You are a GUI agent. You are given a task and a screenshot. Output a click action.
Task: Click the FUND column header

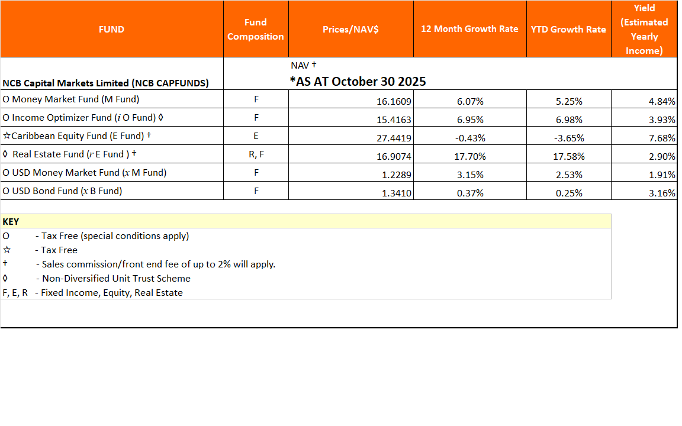click(111, 29)
